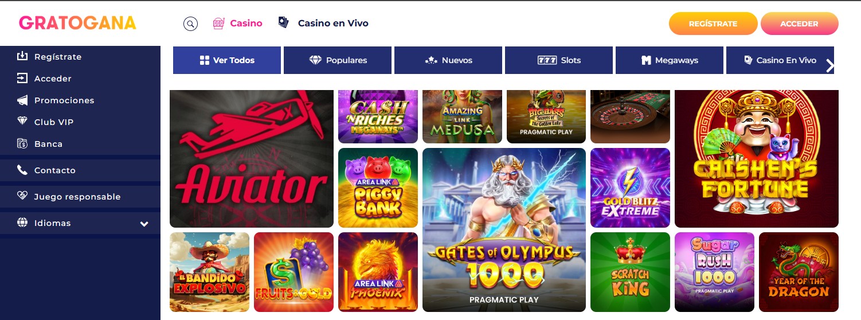This screenshot has width=861, height=320.
Task: Click the Casino en Vivo cards icon
Action: coord(283,23)
